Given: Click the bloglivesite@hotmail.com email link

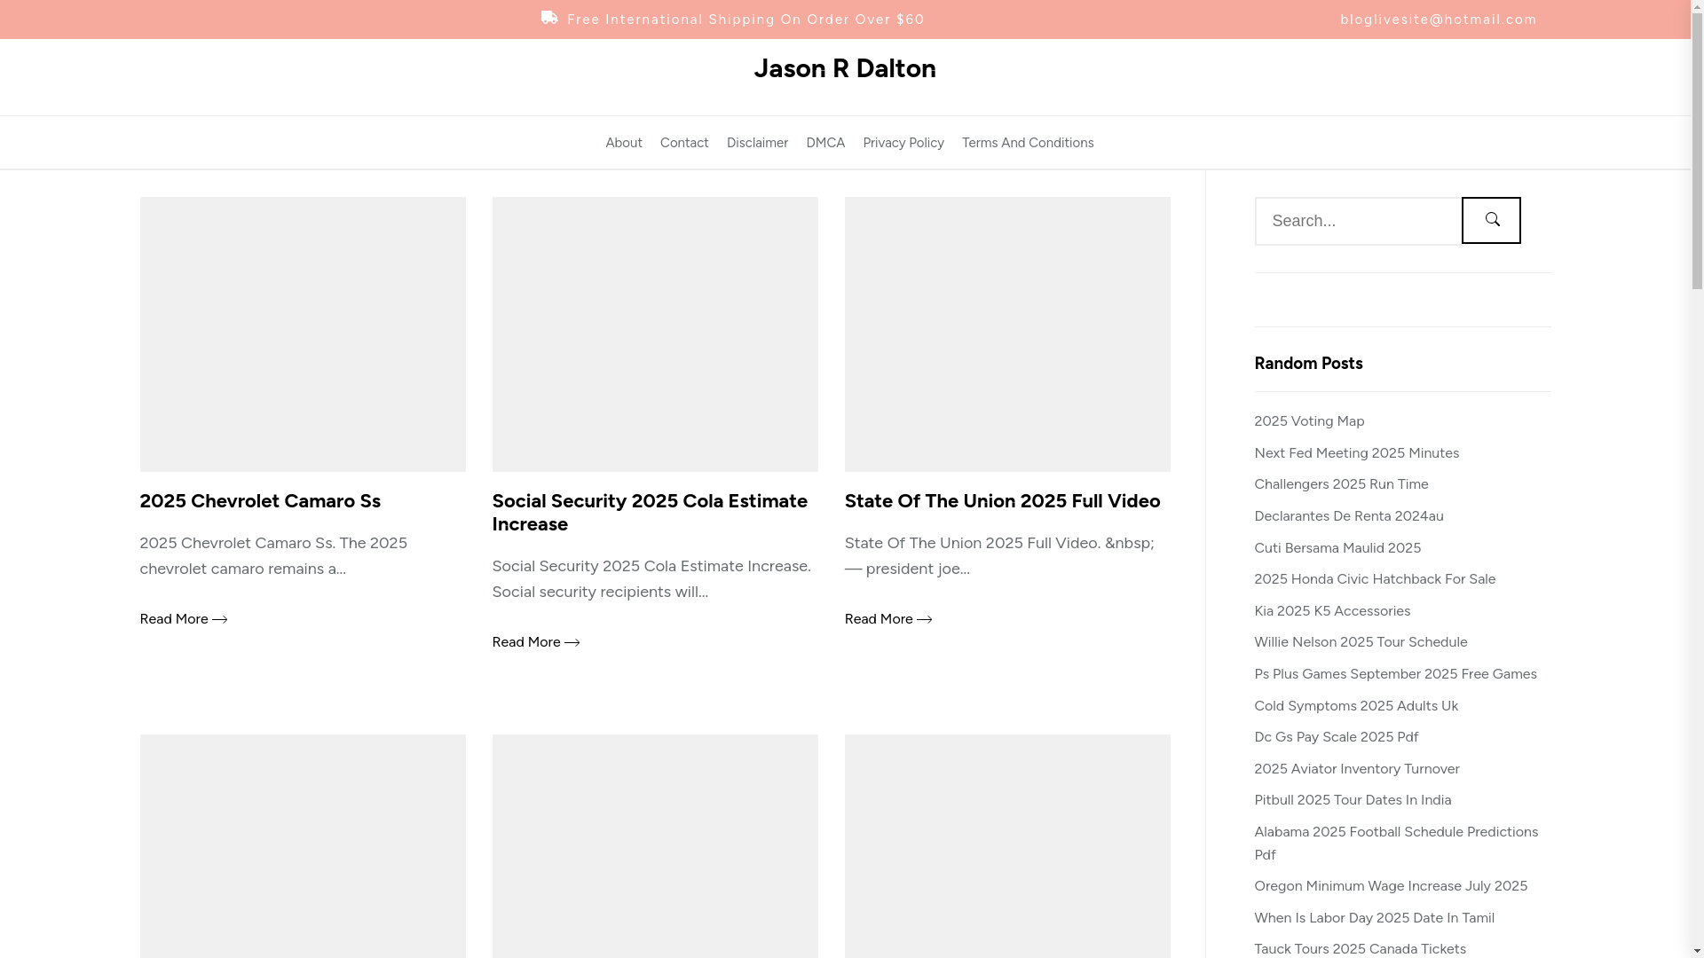Looking at the screenshot, I should [1439, 20].
